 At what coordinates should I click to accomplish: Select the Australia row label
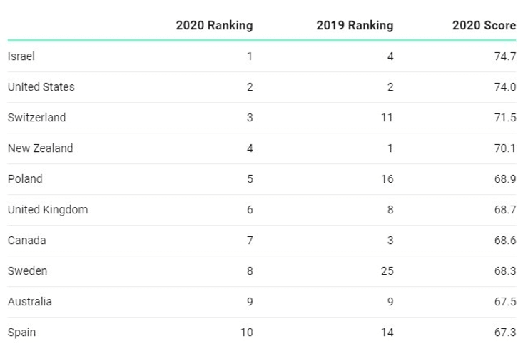tap(29, 302)
